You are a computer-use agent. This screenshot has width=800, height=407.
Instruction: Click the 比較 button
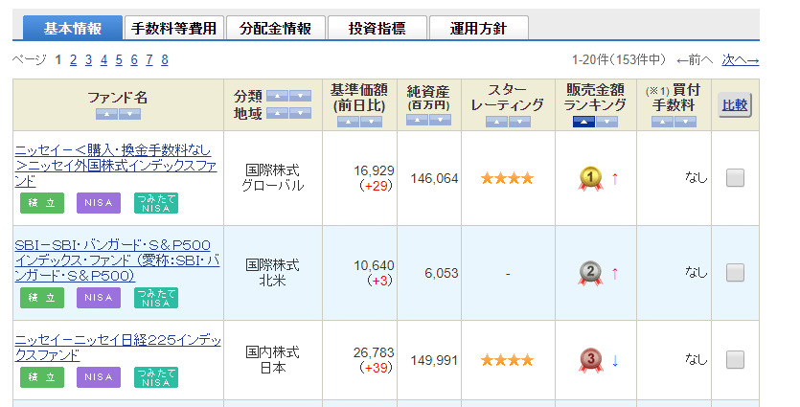click(735, 105)
